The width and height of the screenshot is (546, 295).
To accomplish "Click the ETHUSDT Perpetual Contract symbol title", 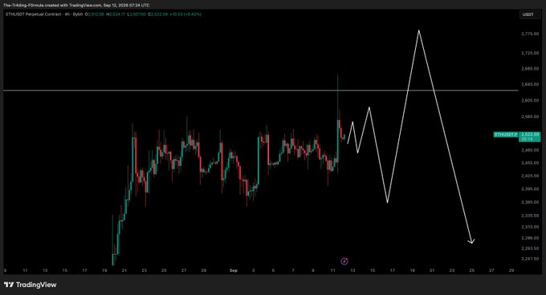I will tap(35, 14).
